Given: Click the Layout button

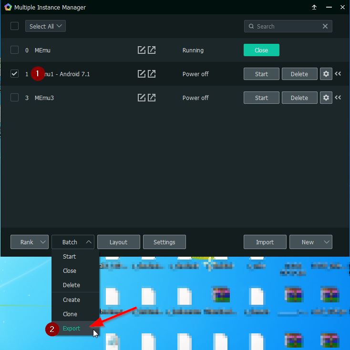Looking at the screenshot, I should point(118,242).
